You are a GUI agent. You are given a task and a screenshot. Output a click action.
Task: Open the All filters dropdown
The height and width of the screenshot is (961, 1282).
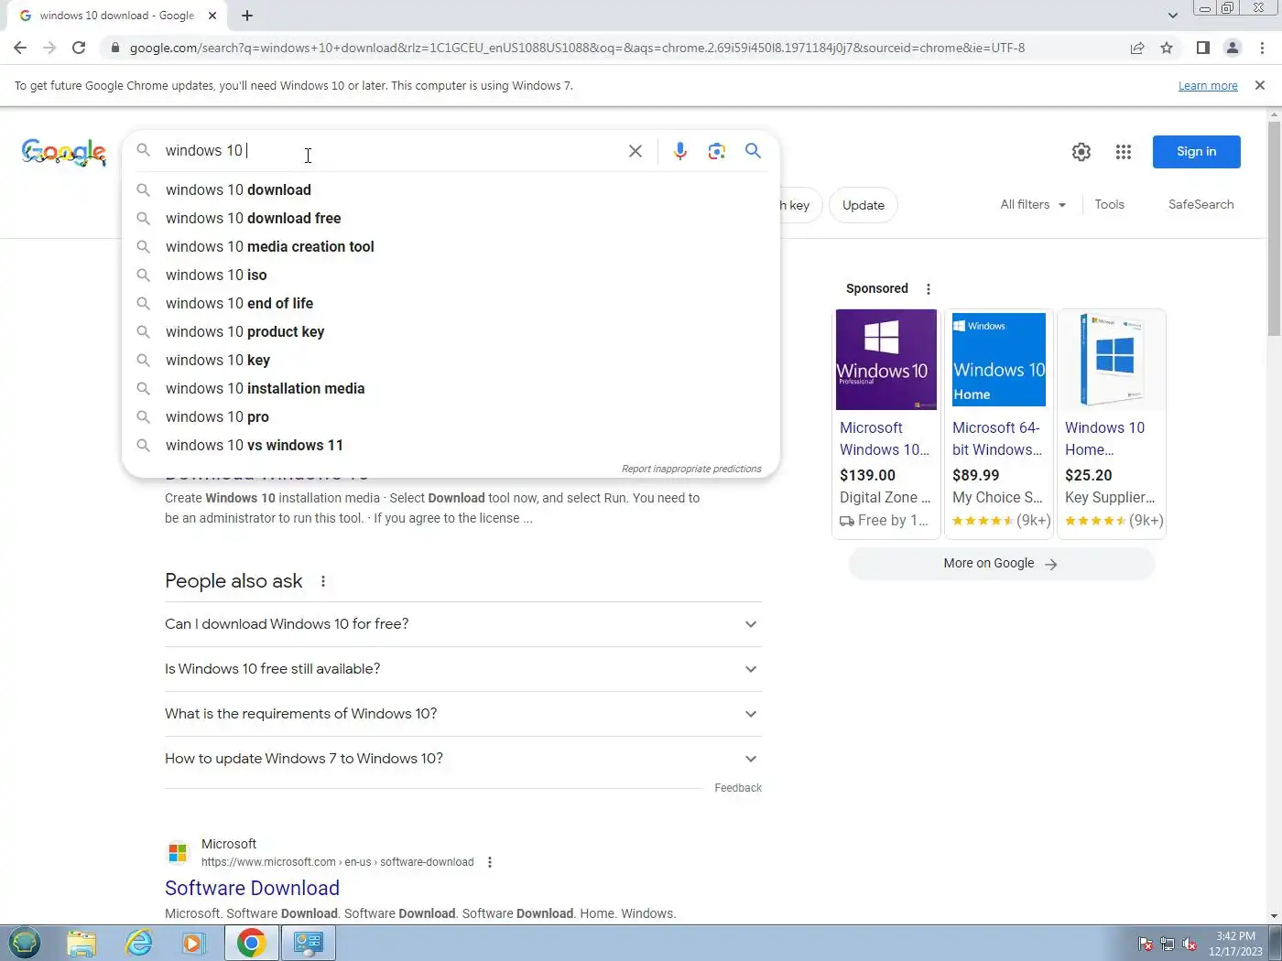point(1033,204)
